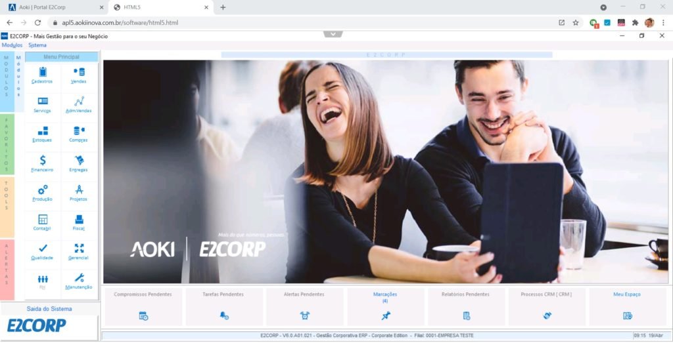Click the E2CORP version status bar text
The image size is (673, 343).
[x=367, y=336]
